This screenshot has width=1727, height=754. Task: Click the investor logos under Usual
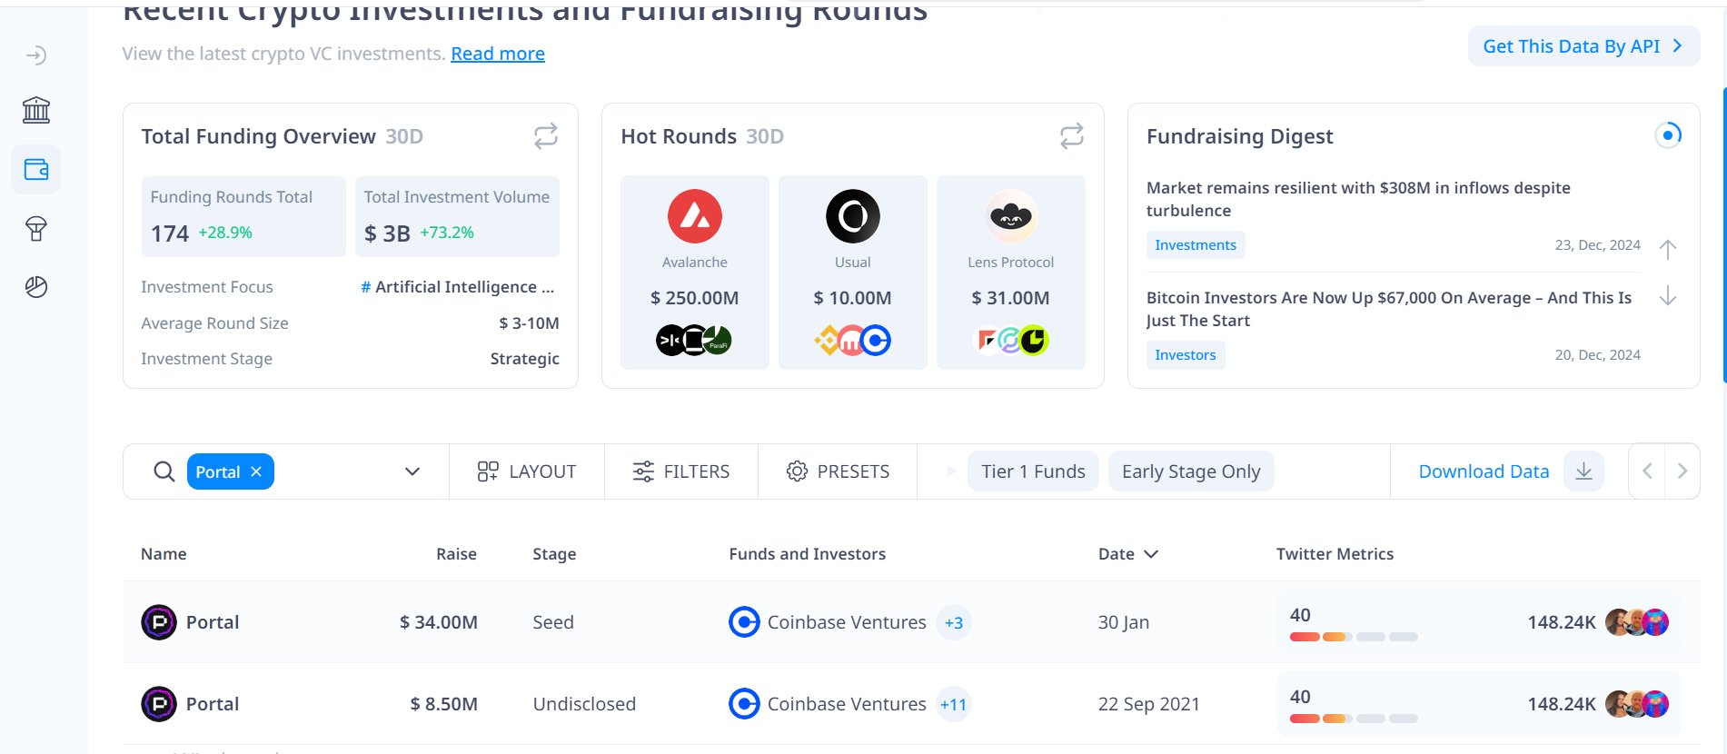[x=852, y=341]
